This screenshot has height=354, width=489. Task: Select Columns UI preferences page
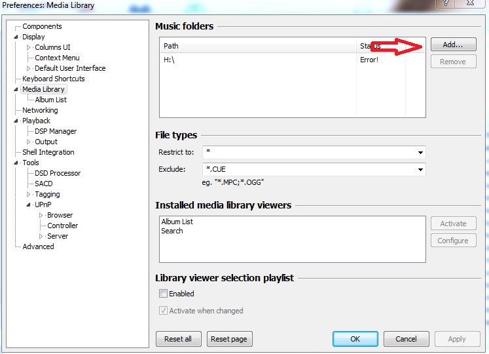click(53, 47)
